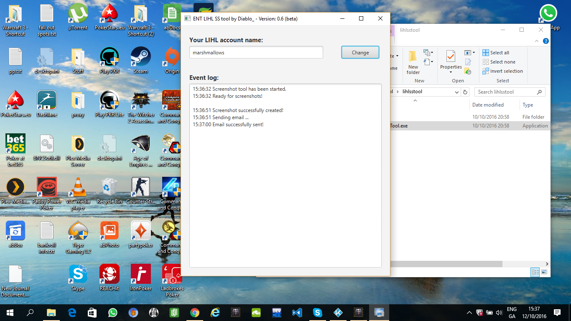Collapse the Explorer ribbon with chevron
The image size is (571, 321).
(x=537, y=41)
